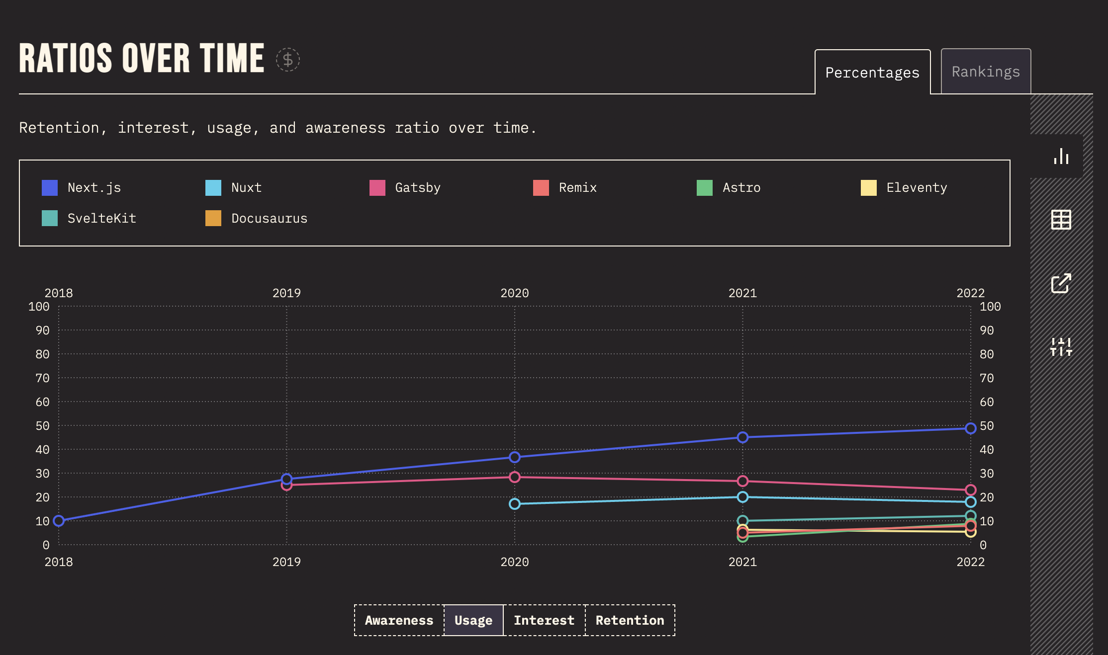The width and height of the screenshot is (1108, 655).
Task: Open the data table view icon
Action: coord(1061,220)
